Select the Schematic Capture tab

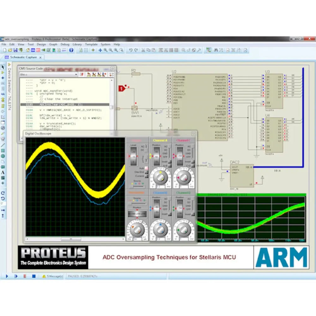tap(24, 58)
